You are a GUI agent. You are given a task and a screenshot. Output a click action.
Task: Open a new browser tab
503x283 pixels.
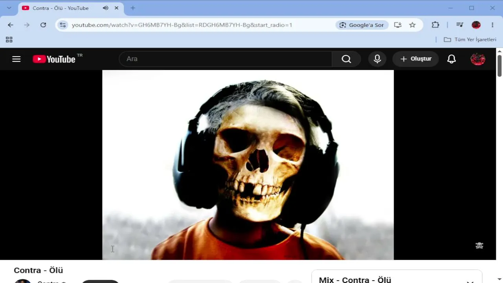(133, 8)
